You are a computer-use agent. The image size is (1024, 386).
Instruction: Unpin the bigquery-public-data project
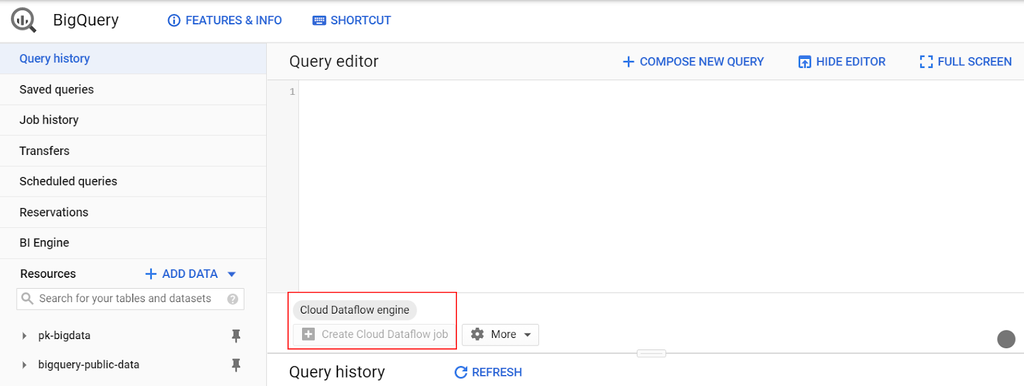(x=236, y=365)
